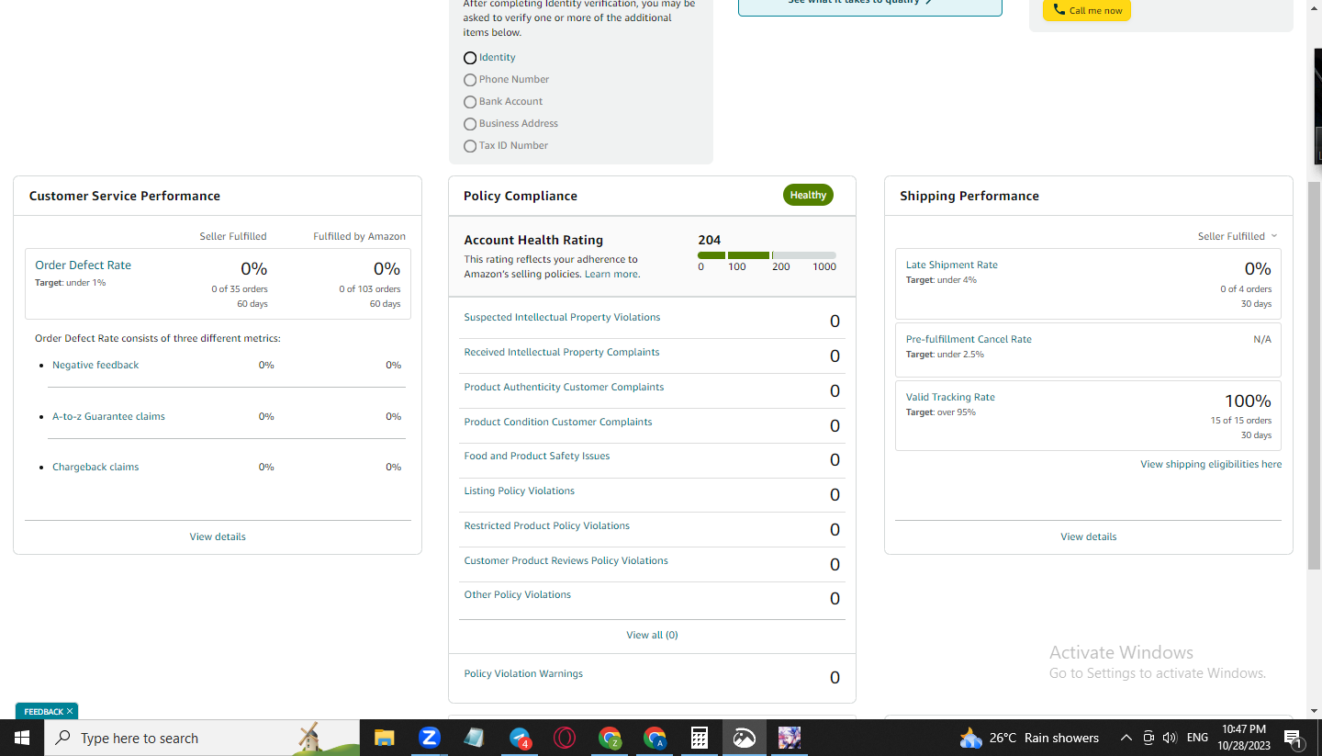Open the Late Shipment Rate link
1322x756 pixels.
pos(952,265)
